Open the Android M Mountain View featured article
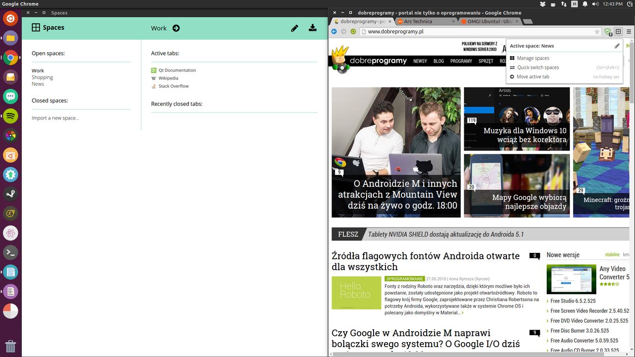Screen dimensions: 635x357 coord(396,152)
